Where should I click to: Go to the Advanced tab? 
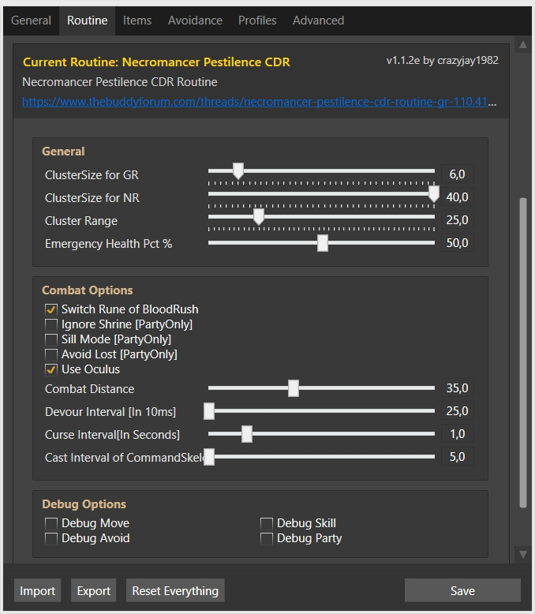(x=318, y=21)
